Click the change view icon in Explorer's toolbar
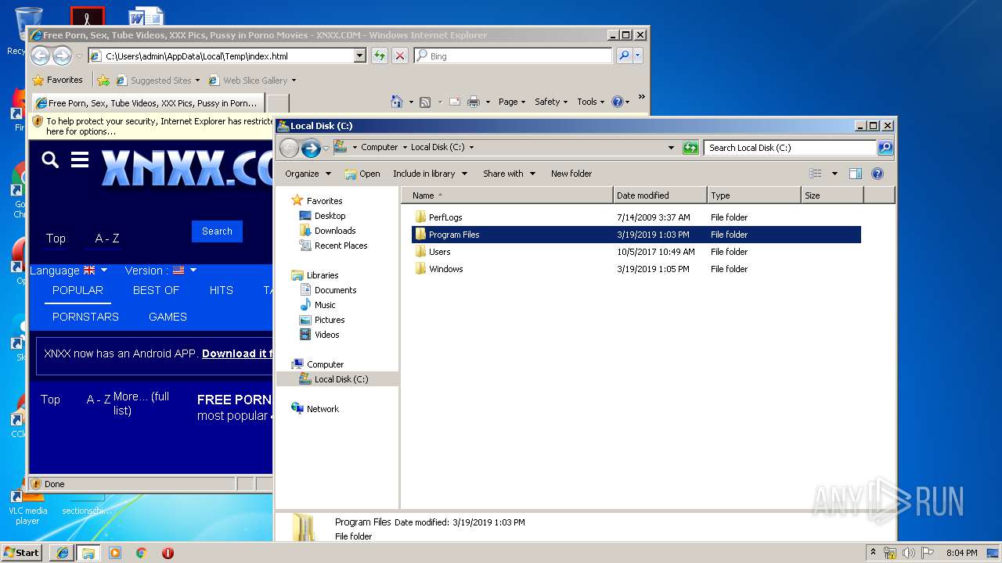1002x563 pixels. tap(816, 174)
